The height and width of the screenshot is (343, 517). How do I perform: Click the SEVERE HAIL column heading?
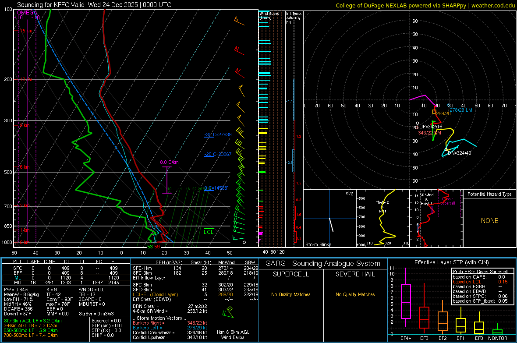[x=355, y=274]
